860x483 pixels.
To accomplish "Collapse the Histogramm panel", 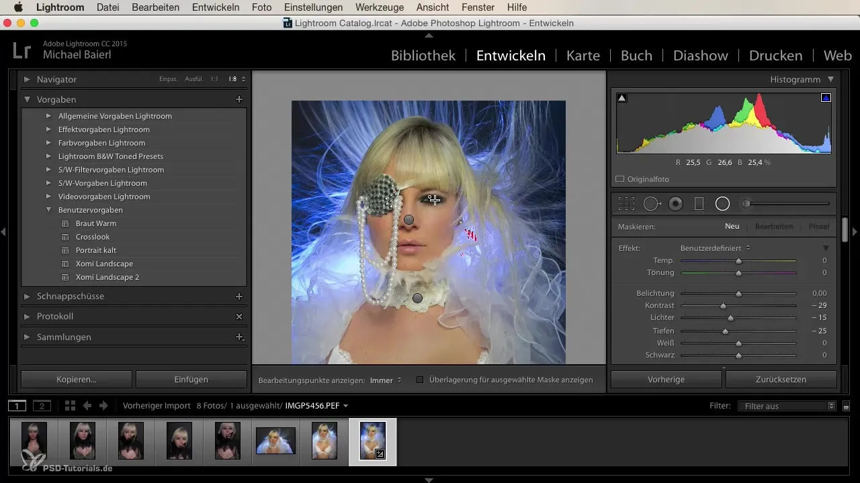I will [x=831, y=79].
